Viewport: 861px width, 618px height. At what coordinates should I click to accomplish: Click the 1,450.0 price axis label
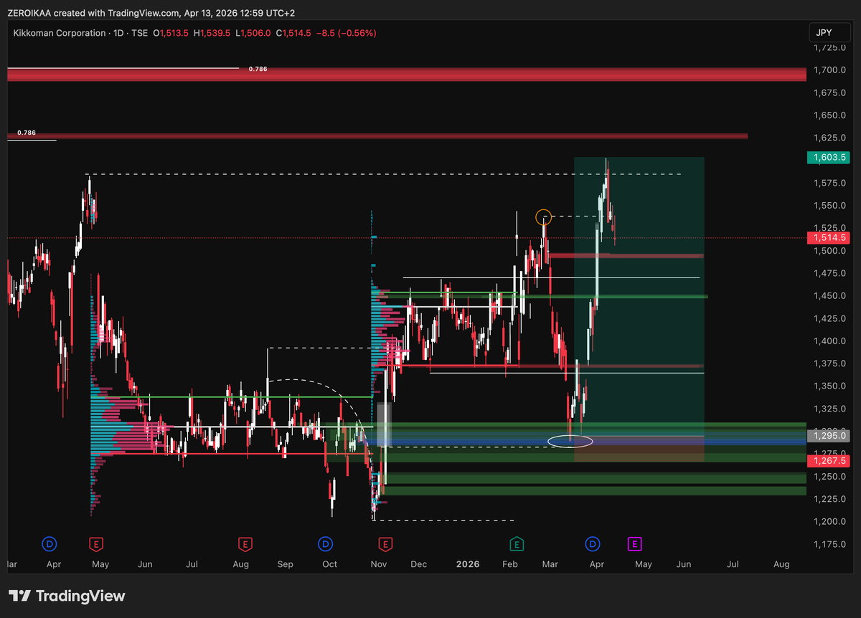tap(829, 296)
